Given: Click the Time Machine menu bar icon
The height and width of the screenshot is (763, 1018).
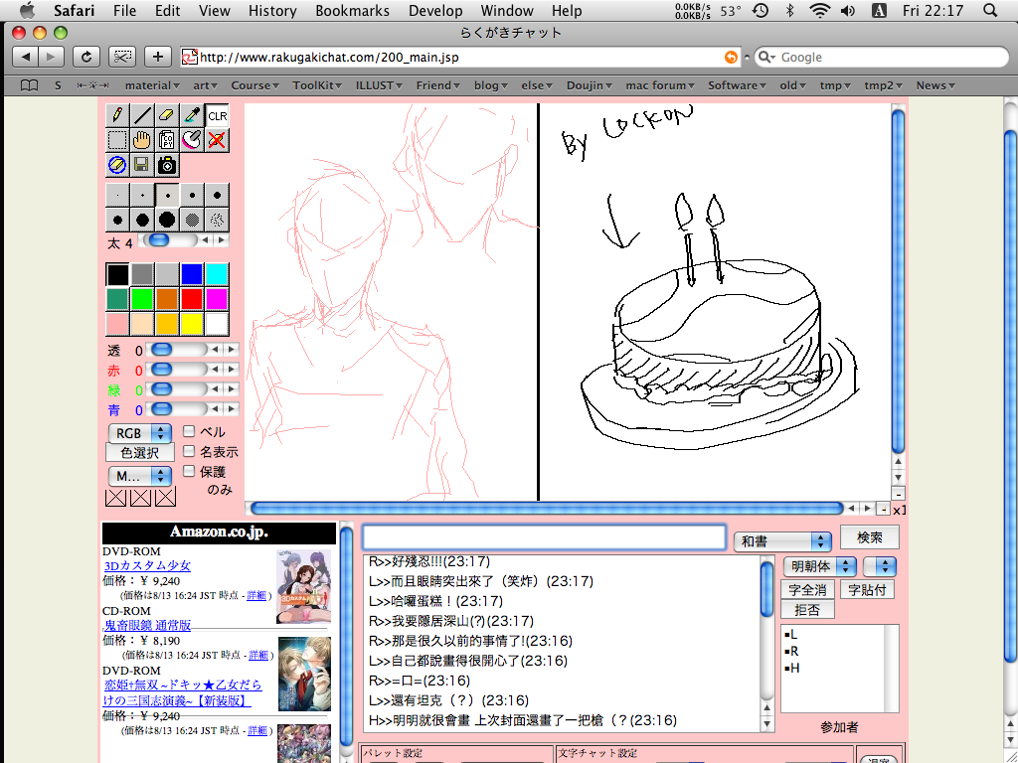Looking at the screenshot, I should (761, 10).
